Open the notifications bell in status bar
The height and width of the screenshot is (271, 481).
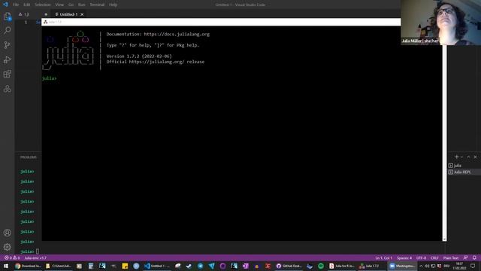coord(474,257)
